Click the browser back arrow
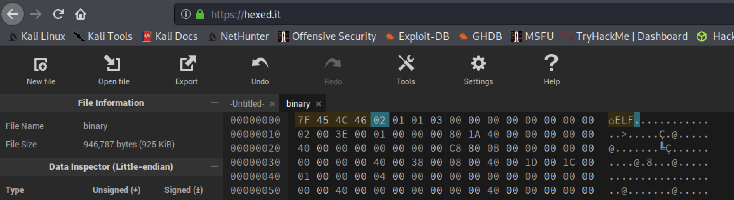This screenshot has width=734, height=200. pyautogui.click(x=13, y=14)
